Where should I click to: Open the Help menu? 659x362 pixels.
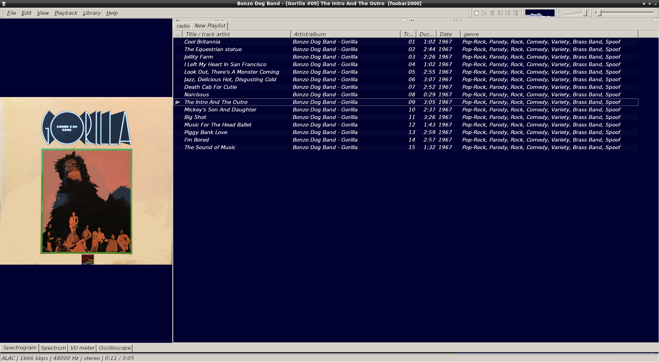tap(112, 13)
